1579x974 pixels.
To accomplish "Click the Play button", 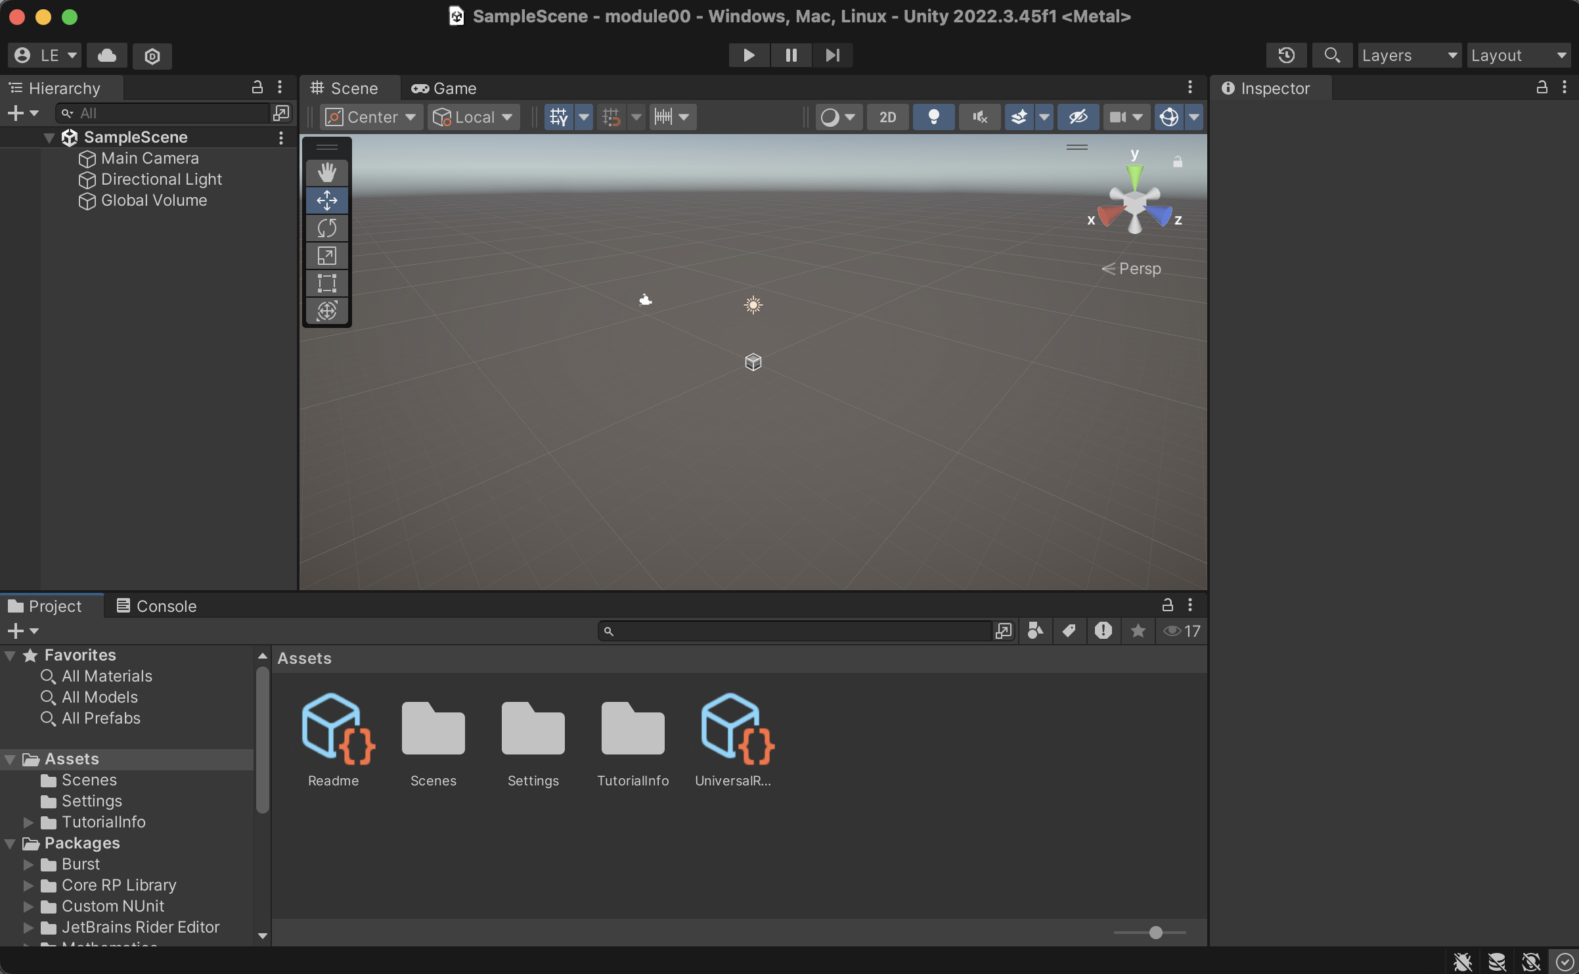I will (748, 55).
